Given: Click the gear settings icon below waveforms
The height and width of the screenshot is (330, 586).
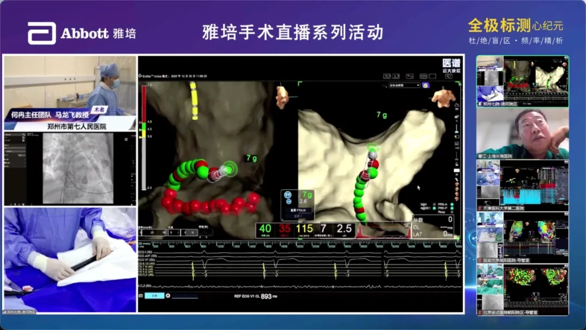Looking at the screenshot, I should (168, 296).
